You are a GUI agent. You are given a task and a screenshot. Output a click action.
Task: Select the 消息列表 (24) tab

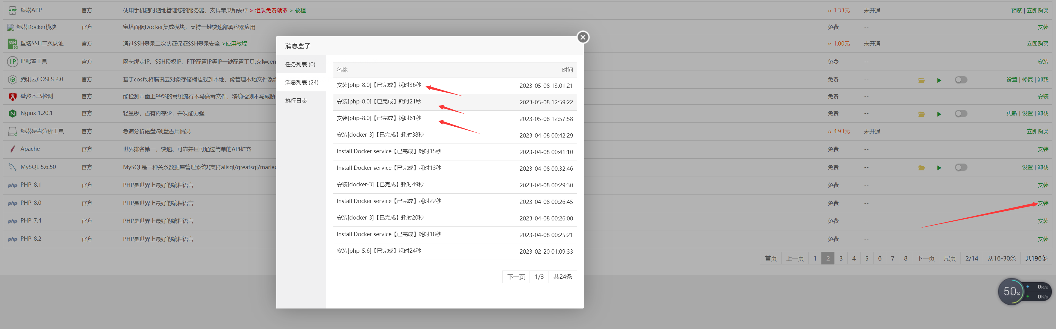point(301,82)
